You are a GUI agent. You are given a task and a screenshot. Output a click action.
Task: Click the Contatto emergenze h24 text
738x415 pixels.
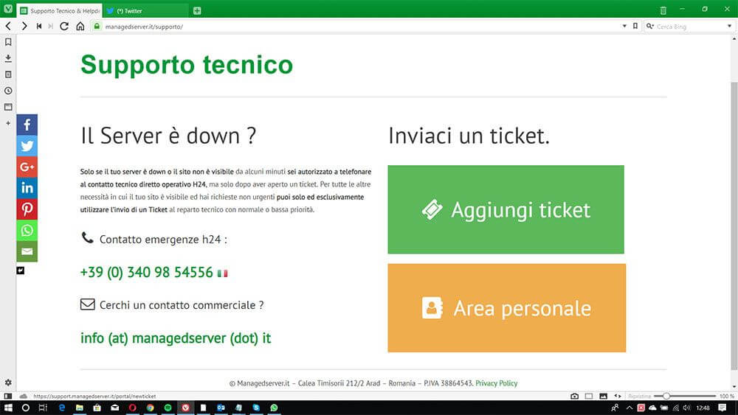(163, 240)
